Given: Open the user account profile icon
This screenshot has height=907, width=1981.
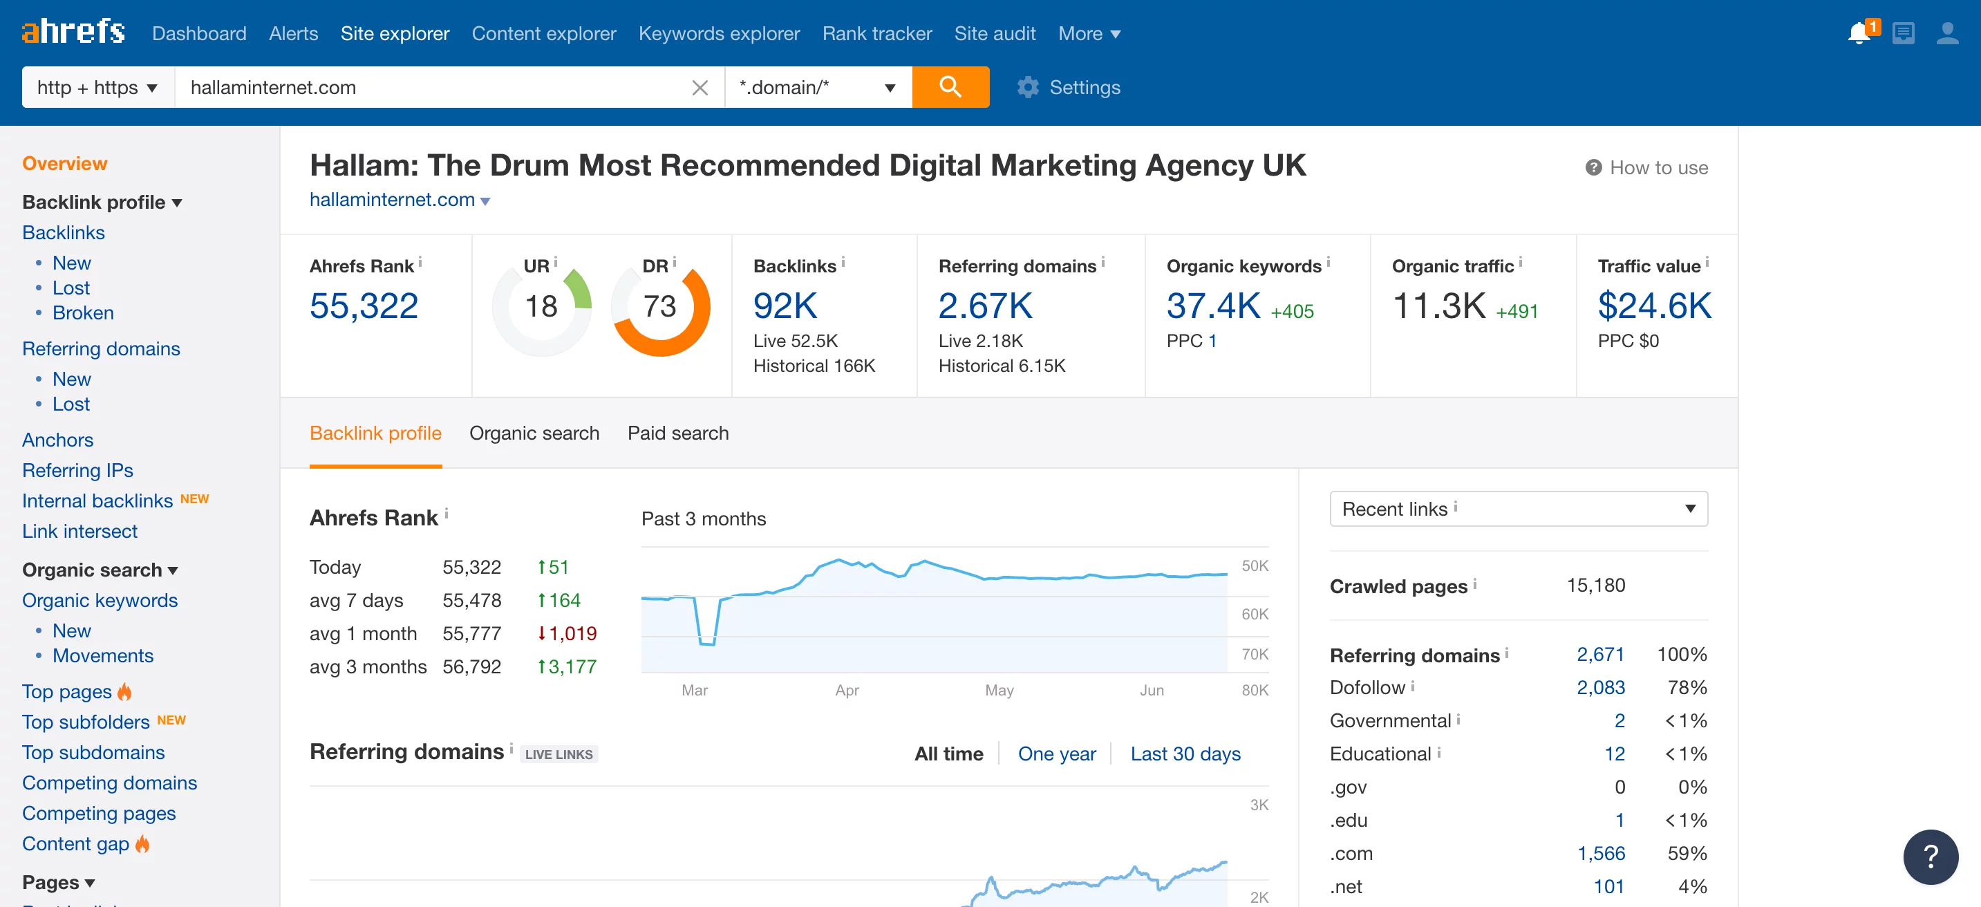Looking at the screenshot, I should tap(1947, 34).
